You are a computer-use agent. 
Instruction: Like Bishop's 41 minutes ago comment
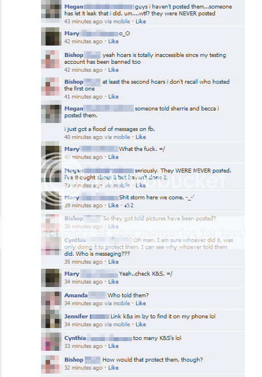(x=113, y=97)
